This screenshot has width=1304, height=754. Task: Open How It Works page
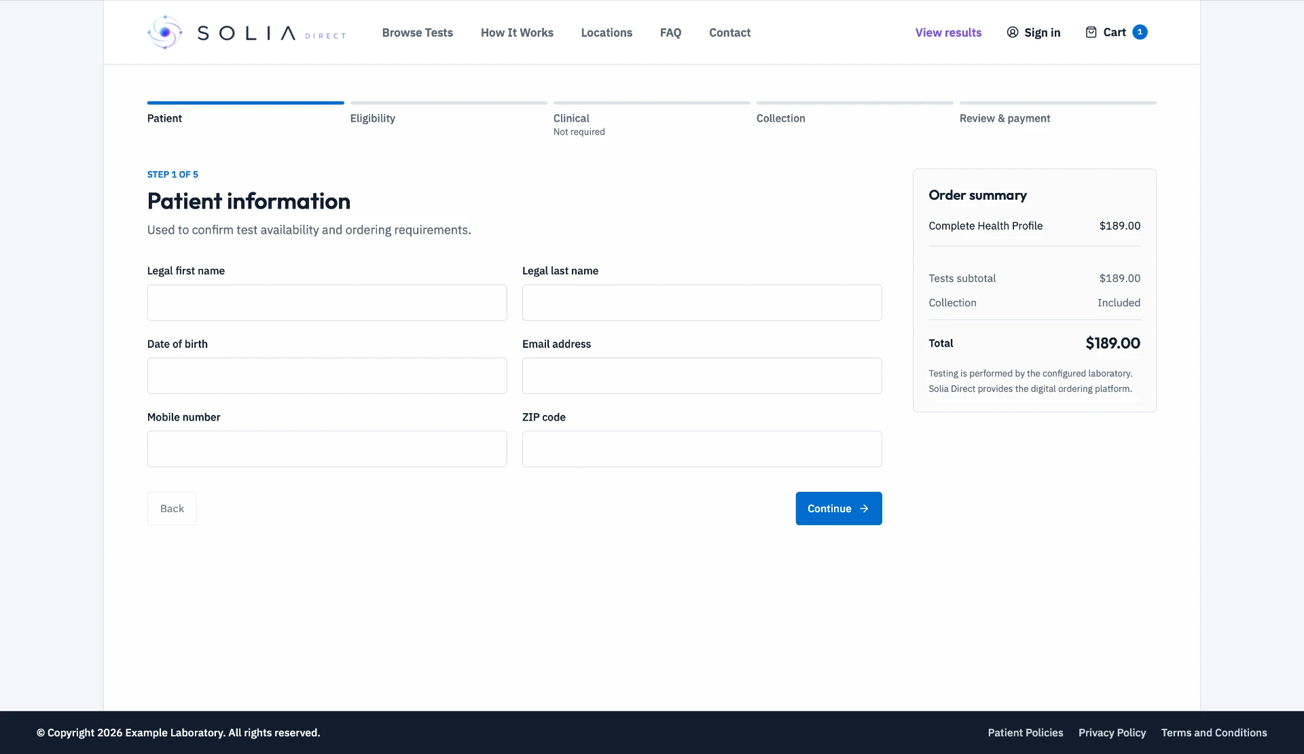pyautogui.click(x=517, y=33)
